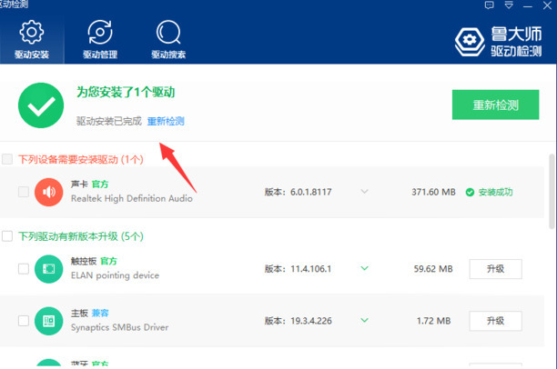Click the blue 重新检测 link
The width and height of the screenshot is (557, 369).
click(x=166, y=122)
